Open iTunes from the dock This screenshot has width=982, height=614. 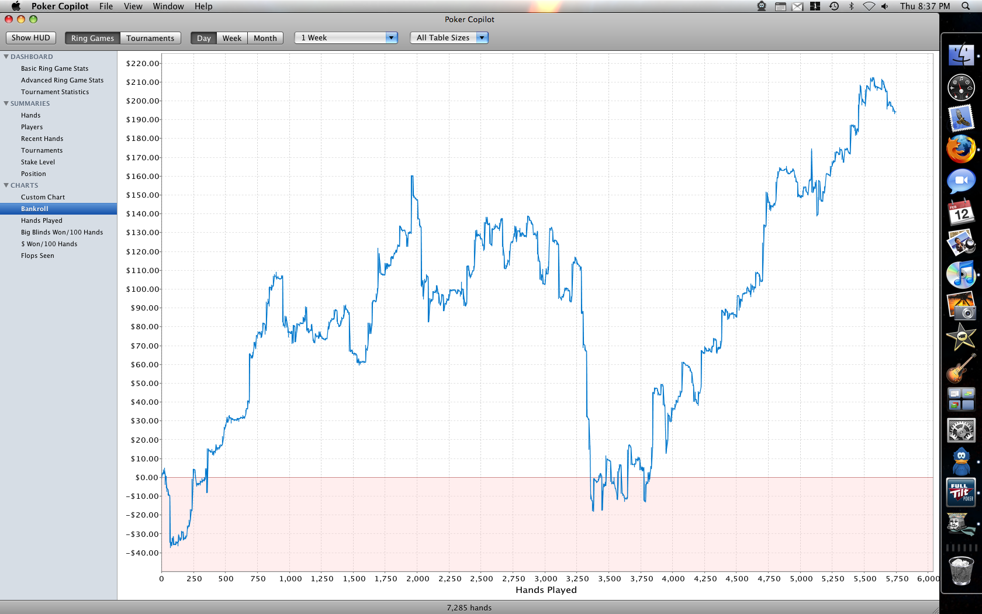point(961,275)
